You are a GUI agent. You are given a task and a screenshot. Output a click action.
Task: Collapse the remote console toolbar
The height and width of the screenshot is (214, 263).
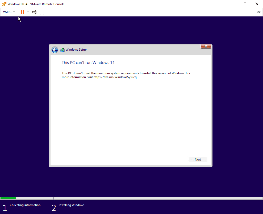(258, 12)
